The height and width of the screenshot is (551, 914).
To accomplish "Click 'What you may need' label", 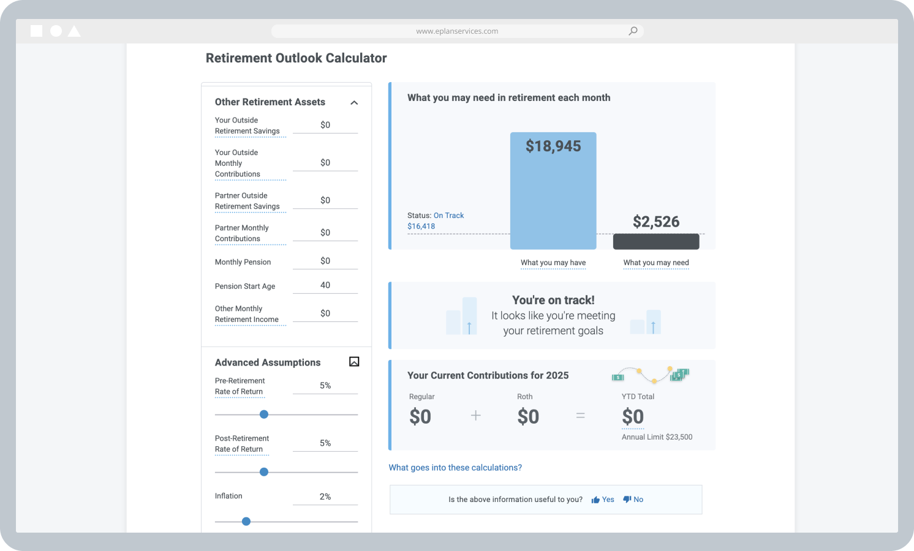I will tap(656, 263).
